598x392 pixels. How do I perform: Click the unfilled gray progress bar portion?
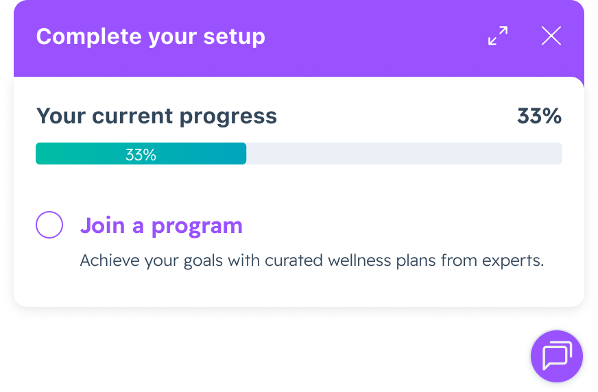(403, 154)
